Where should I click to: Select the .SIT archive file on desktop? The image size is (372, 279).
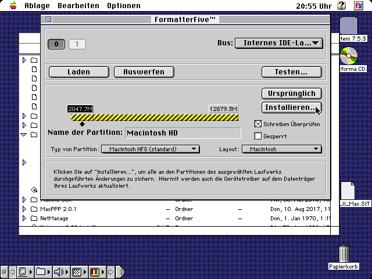pos(349,191)
